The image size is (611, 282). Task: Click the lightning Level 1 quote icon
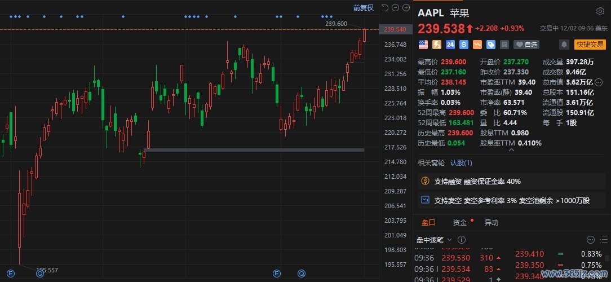point(437,45)
